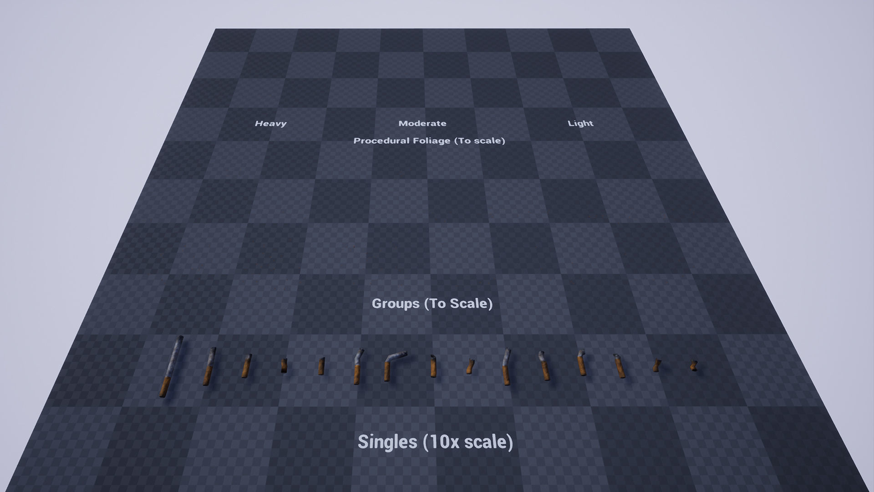This screenshot has height=492, width=874.
Task: Select the ninth small bent butt
Action: point(469,366)
